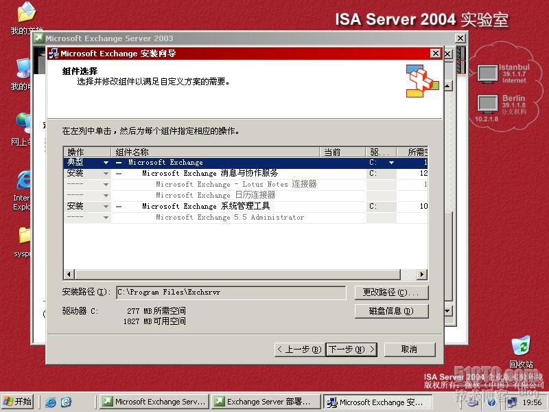Select the Microsoft Exchange 系统管理工具 row text

tap(206, 207)
